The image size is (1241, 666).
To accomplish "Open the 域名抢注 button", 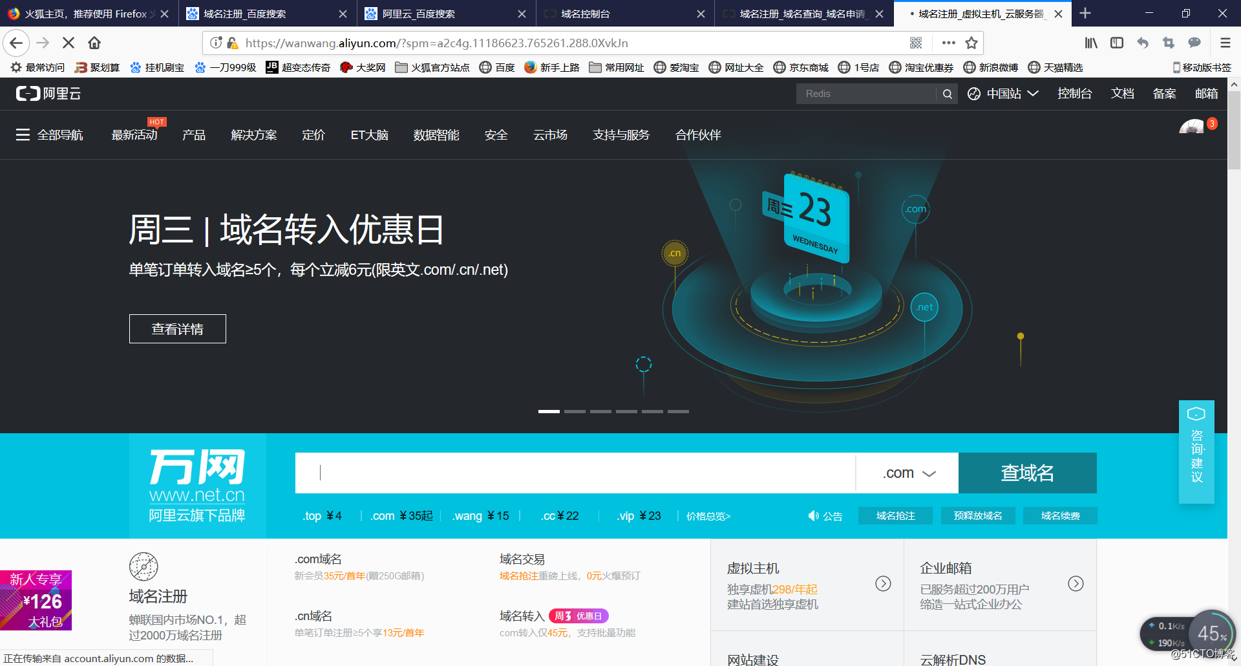I will coord(895,516).
